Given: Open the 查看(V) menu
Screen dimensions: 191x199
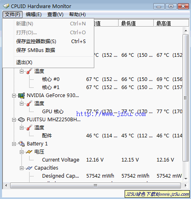Looking at the screenshot, I should [55, 15].
